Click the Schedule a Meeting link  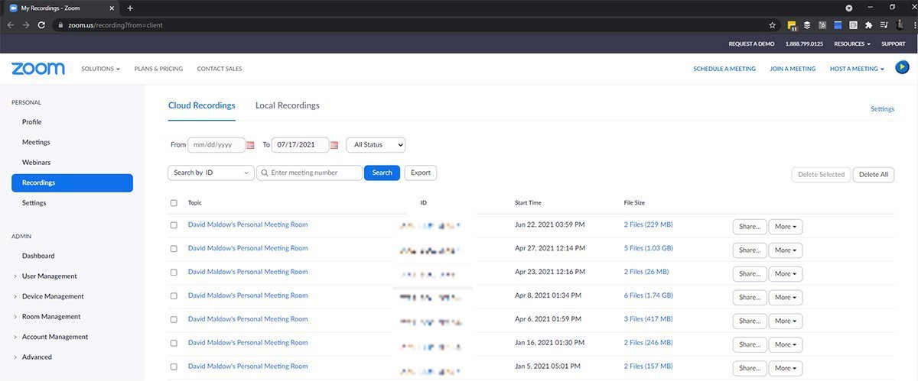click(724, 69)
